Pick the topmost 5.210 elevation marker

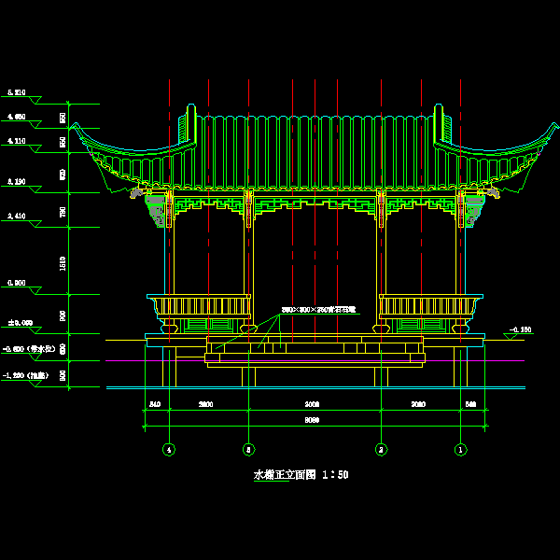click(x=17, y=92)
